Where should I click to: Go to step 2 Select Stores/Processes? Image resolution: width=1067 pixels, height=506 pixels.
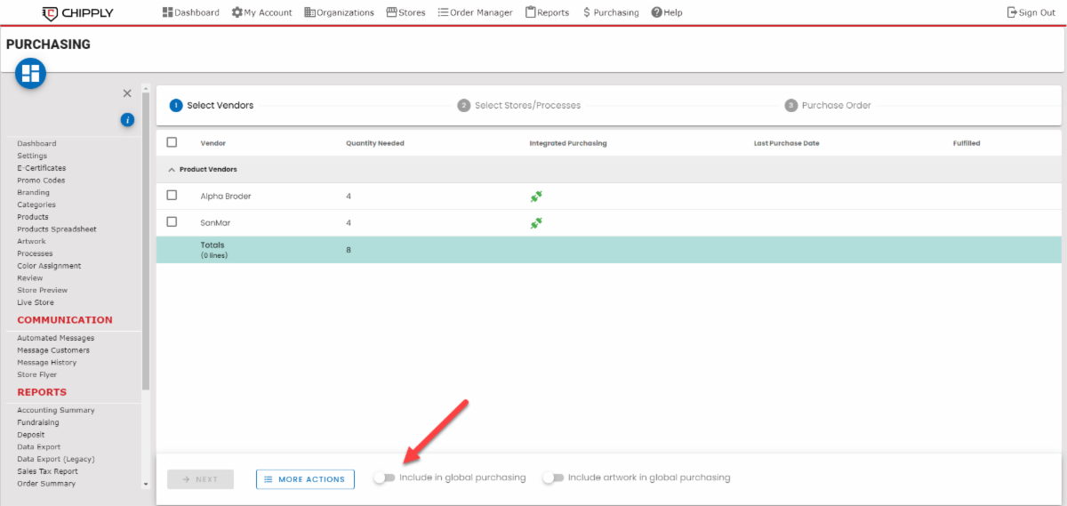(x=519, y=105)
